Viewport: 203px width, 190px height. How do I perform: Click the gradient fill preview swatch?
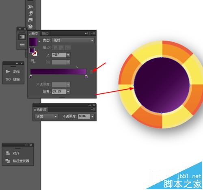33,42
